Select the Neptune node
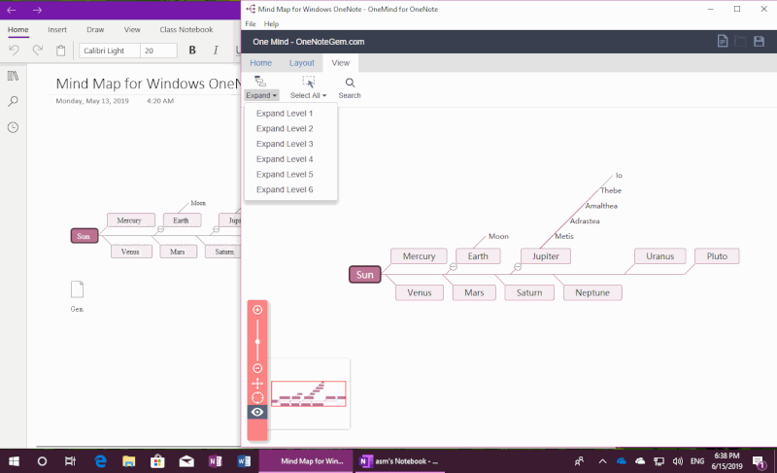The height and width of the screenshot is (473, 777). (592, 292)
